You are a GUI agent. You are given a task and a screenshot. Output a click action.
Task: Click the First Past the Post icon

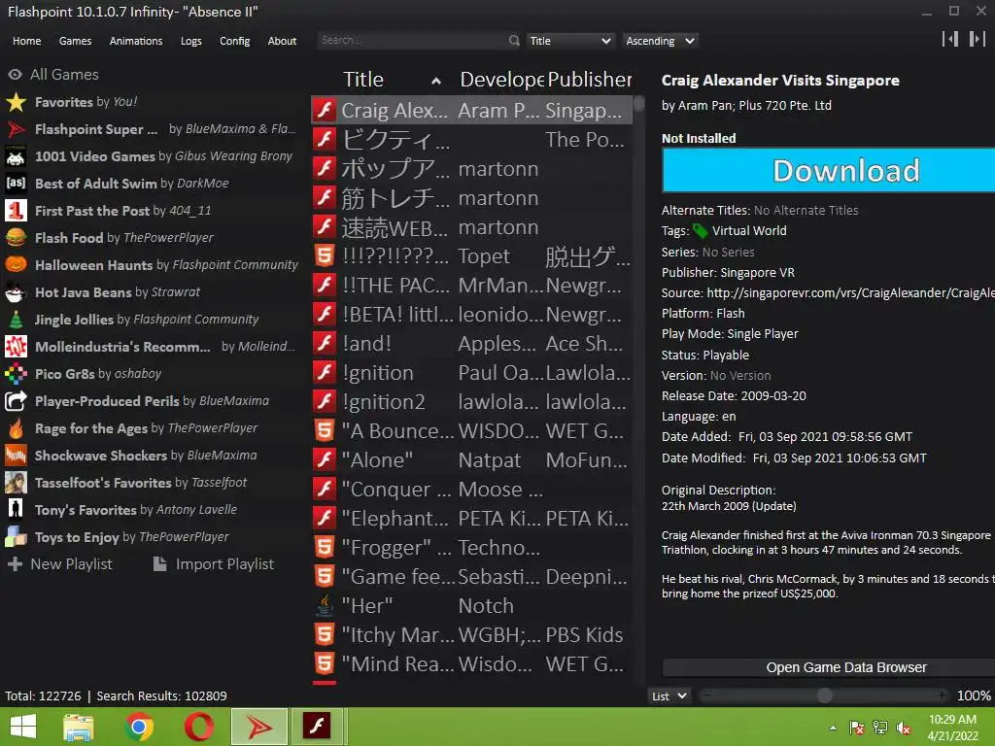[x=16, y=211]
